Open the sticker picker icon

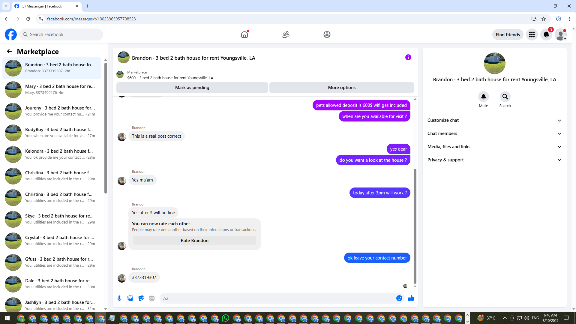tap(141, 298)
